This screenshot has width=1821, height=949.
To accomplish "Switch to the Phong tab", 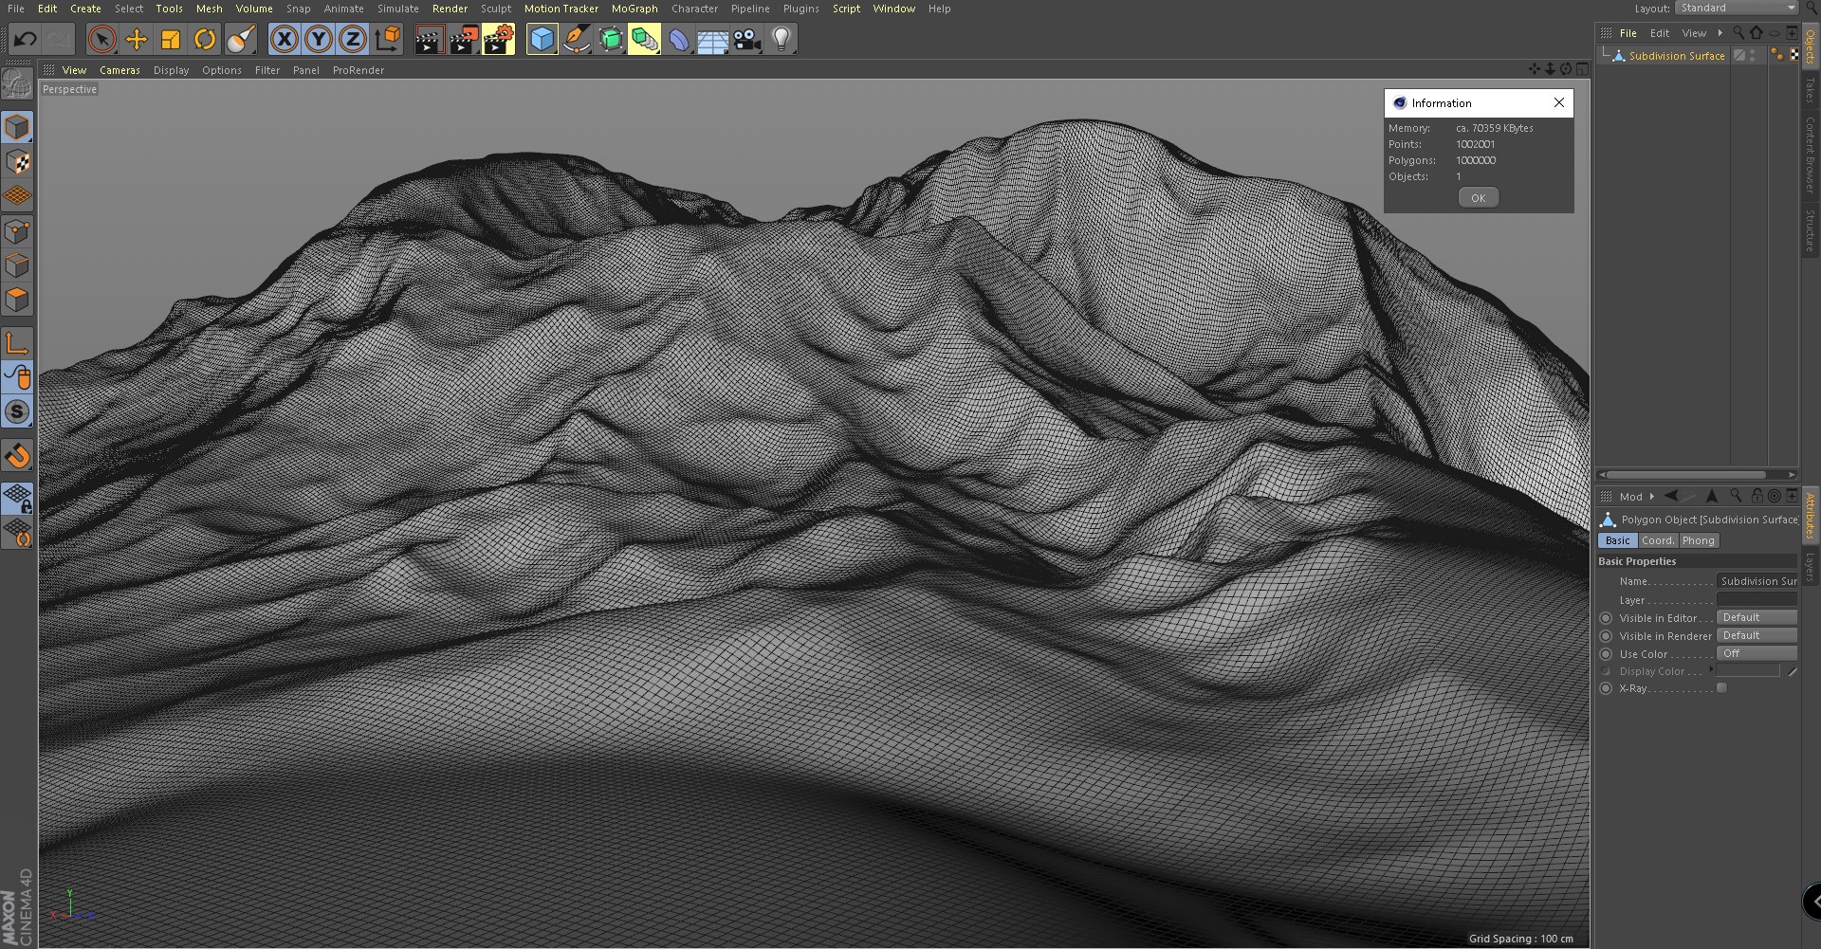I will click(x=1699, y=540).
